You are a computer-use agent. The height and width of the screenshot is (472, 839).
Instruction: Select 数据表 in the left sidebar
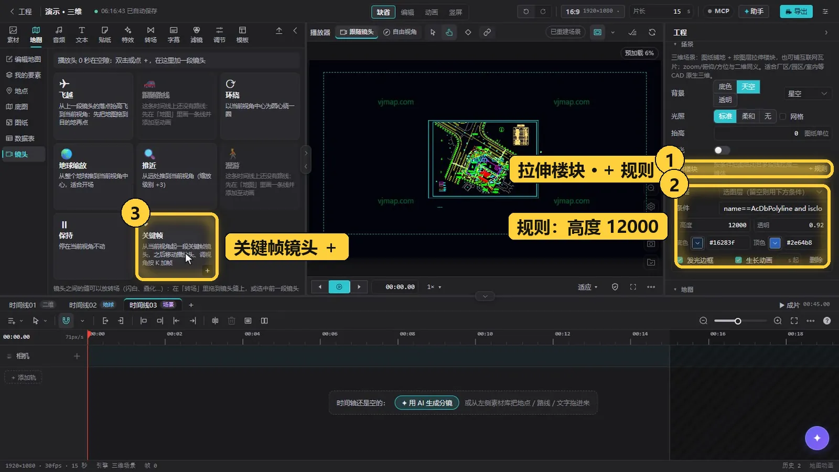(x=20, y=138)
